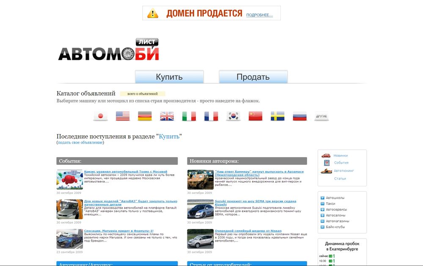Image resolution: width=423 pixels, height=266 pixels.
Task: Click the calendar icon beside События
Action: [x=327, y=163]
